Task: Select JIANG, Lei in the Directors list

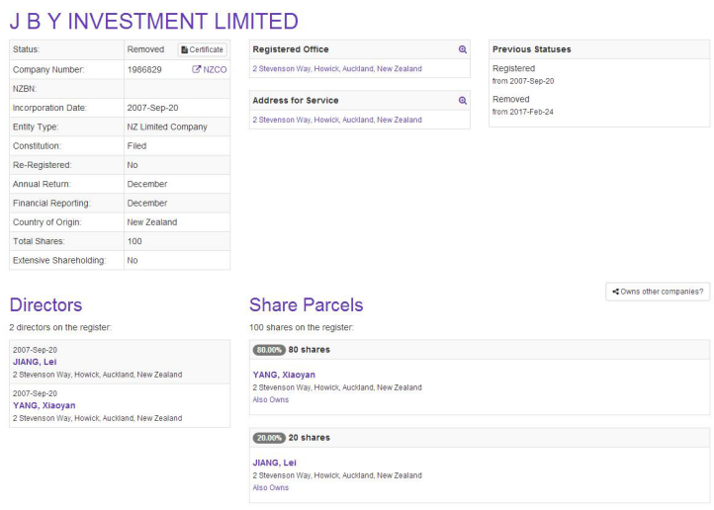Action: click(x=35, y=362)
